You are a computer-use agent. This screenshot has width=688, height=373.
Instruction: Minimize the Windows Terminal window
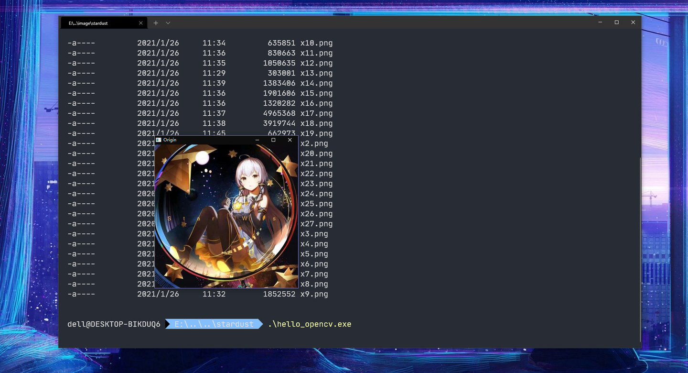(600, 22)
